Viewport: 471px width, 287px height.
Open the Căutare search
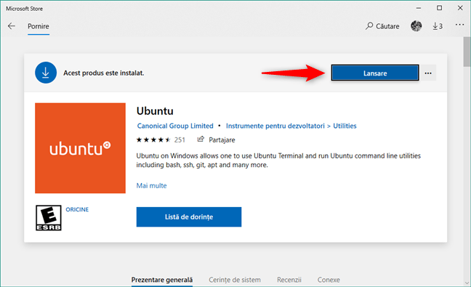coord(382,26)
